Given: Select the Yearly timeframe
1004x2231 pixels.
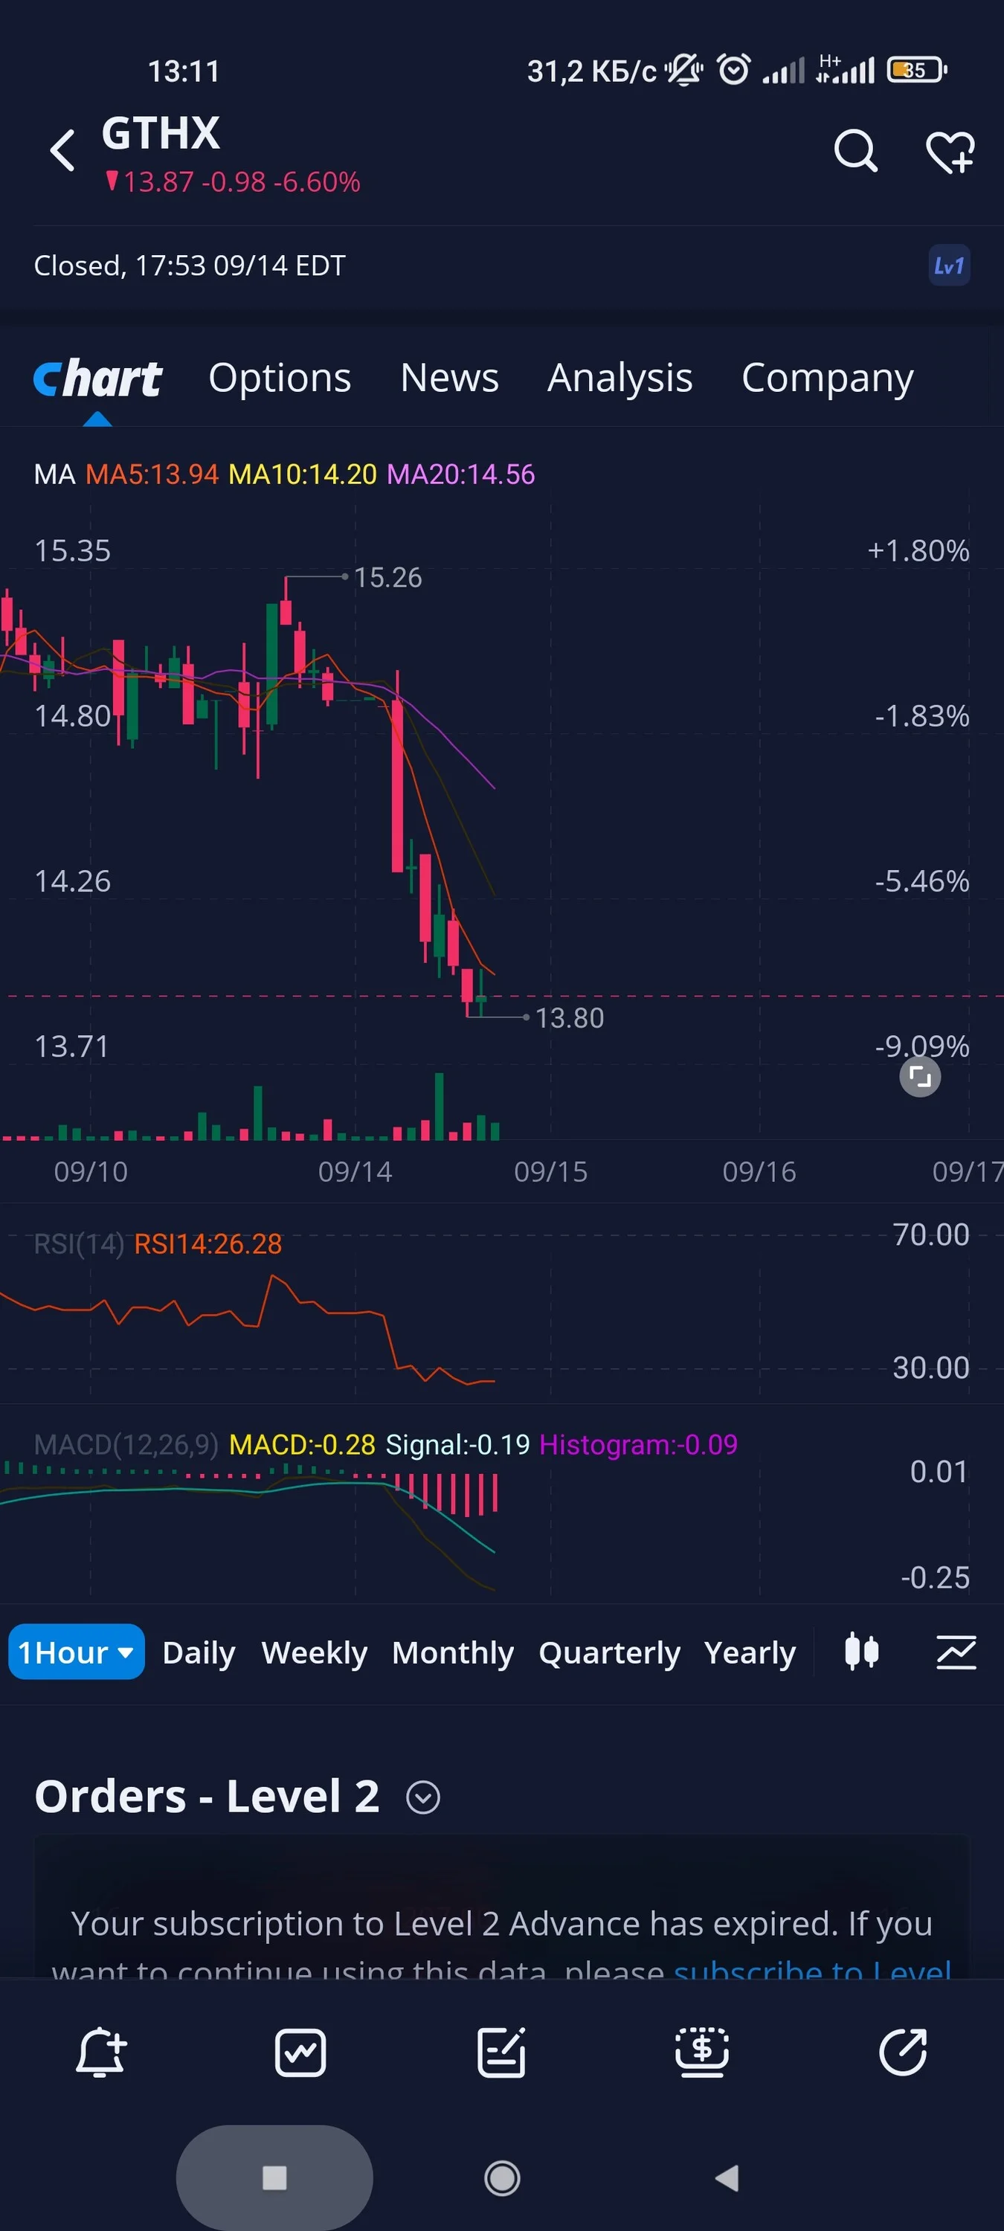Looking at the screenshot, I should point(750,1652).
